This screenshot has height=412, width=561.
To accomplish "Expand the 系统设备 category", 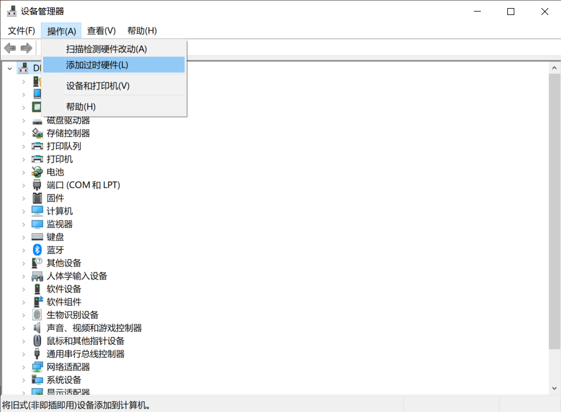I will click(x=24, y=380).
